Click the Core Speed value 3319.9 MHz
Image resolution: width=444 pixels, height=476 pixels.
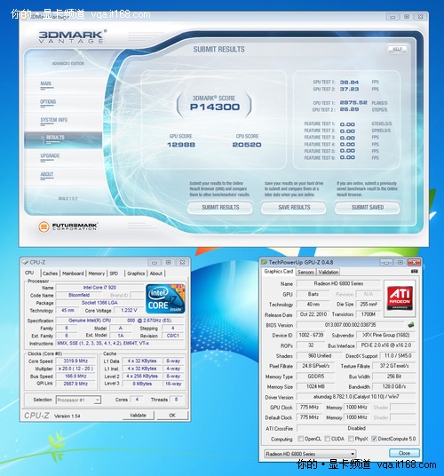click(75, 361)
